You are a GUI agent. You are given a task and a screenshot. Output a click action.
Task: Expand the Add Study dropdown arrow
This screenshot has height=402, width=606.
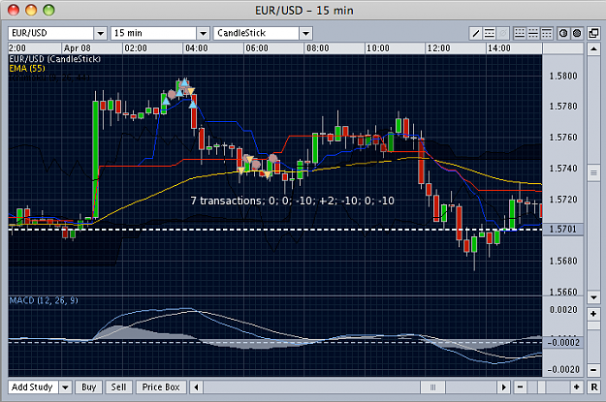pyautogui.click(x=65, y=387)
